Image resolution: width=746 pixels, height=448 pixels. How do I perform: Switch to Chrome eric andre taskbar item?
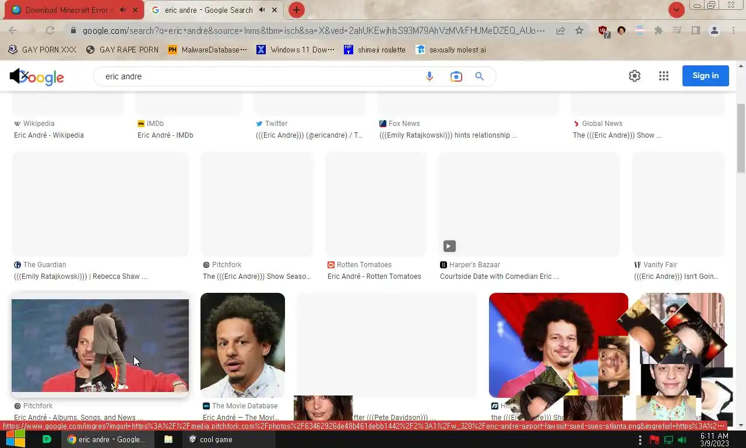click(108, 439)
